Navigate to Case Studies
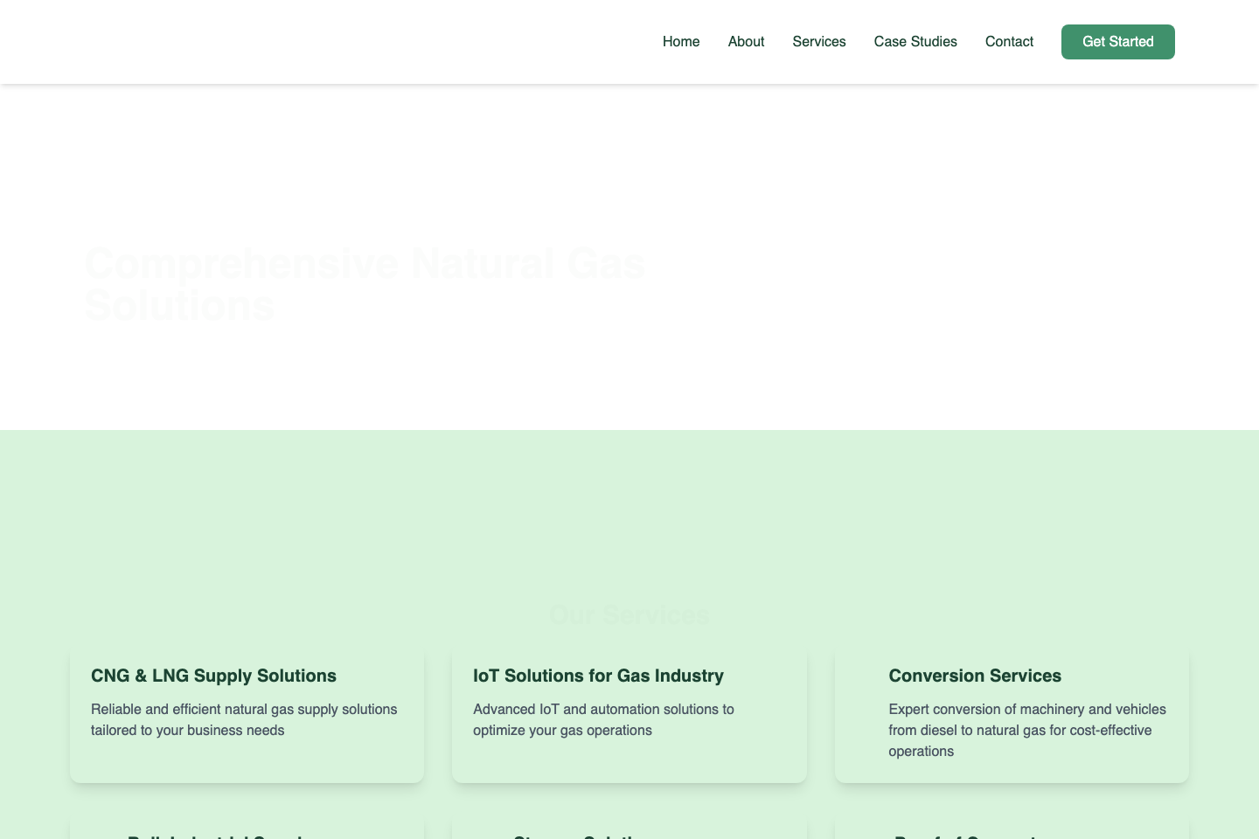Image resolution: width=1259 pixels, height=839 pixels. pyautogui.click(x=915, y=42)
